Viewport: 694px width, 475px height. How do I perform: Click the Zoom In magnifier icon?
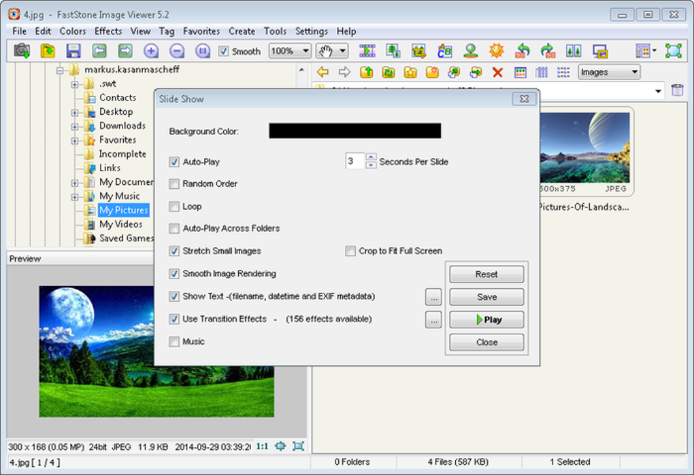pyautogui.click(x=151, y=51)
